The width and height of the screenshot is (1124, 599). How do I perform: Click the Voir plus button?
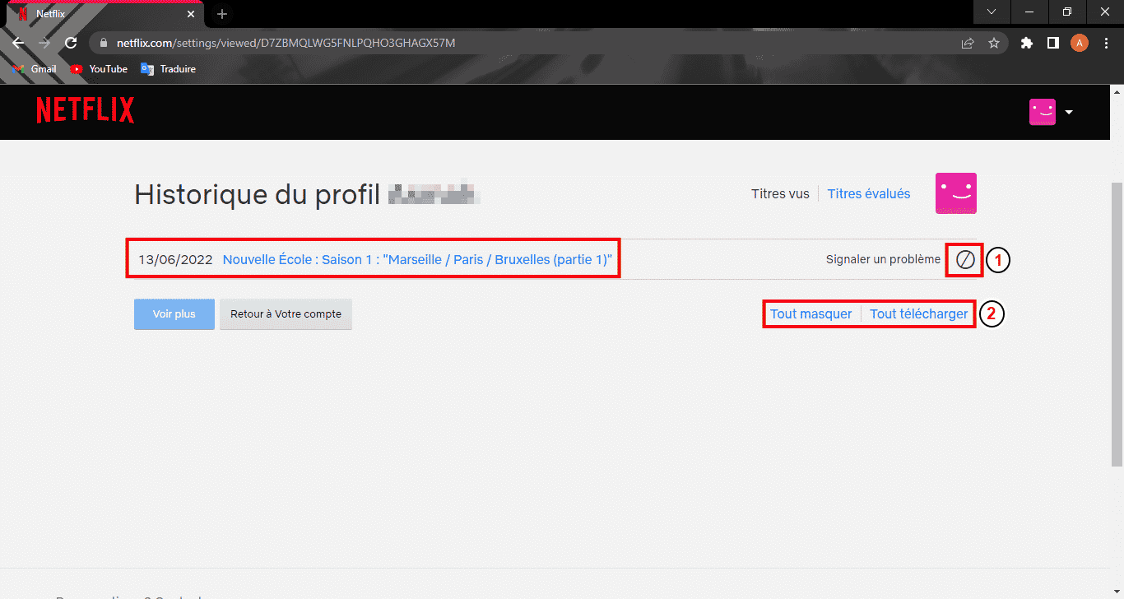[x=174, y=314]
